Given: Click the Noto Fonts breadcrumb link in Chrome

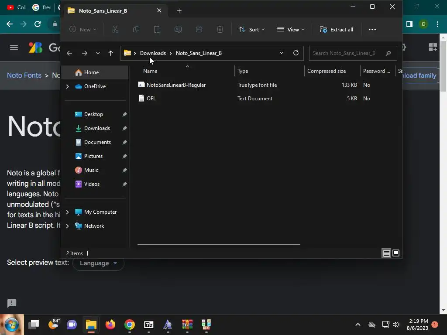Looking at the screenshot, I should pyautogui.click(x=24, y=75).
